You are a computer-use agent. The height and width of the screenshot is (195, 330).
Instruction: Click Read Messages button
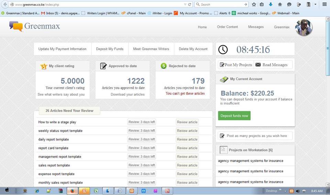pyautogui.click(x=273, y=65)
